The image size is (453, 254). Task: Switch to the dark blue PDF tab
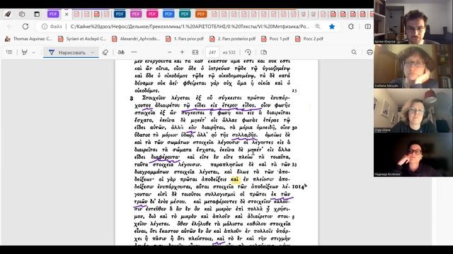(x=120, y=14)
